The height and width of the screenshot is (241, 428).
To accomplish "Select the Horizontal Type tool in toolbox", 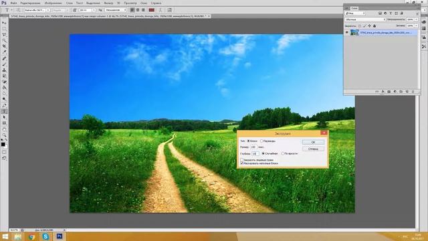I will point(4,111).
